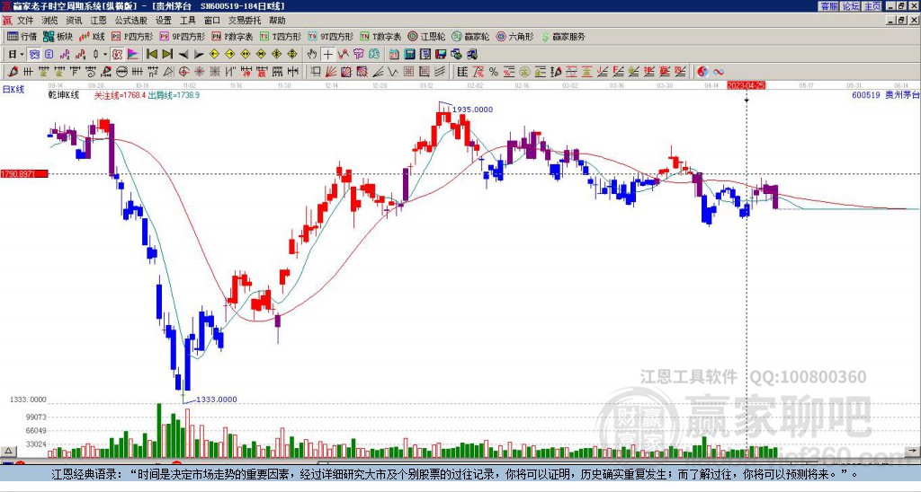
Task: Click the circle with horizontal lines icon
Action: click(121, 72)
